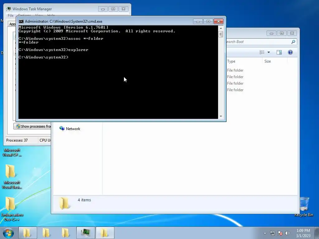
Task: Open Task Manager title bar icon
Action: coord(8,9)
